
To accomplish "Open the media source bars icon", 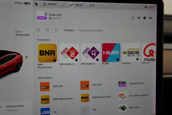I will 38,30.
